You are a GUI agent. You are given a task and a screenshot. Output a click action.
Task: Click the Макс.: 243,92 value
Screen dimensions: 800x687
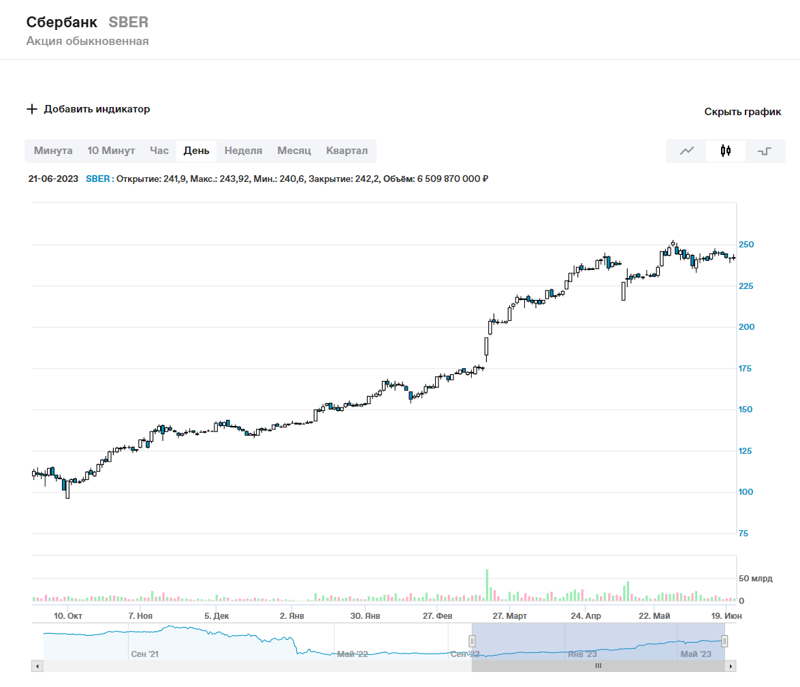[221, 179]
